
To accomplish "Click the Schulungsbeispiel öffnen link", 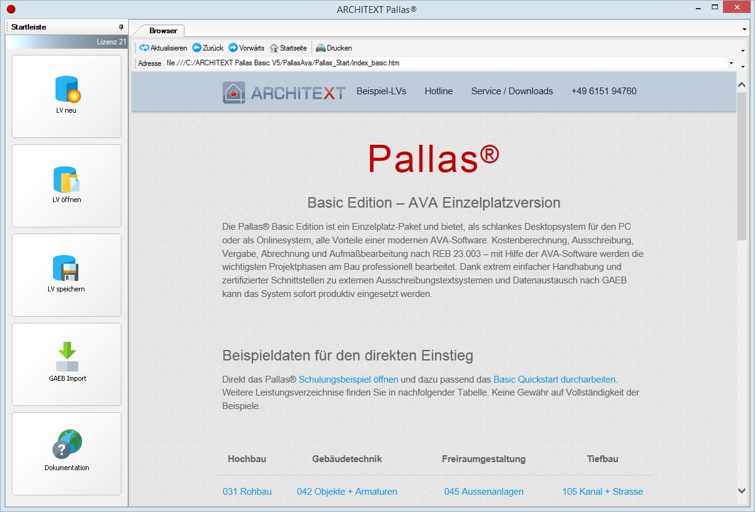I will click(x=349, y=380).
